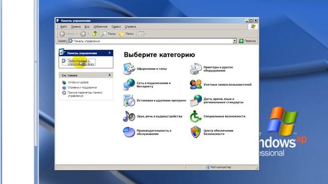This screenshot has height=184, width=328.
Task: Open the address bar dropdown arrow
Action: coord(235,41)
